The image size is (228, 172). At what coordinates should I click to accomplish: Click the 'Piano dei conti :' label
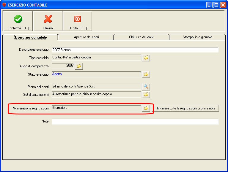[39, 87]
